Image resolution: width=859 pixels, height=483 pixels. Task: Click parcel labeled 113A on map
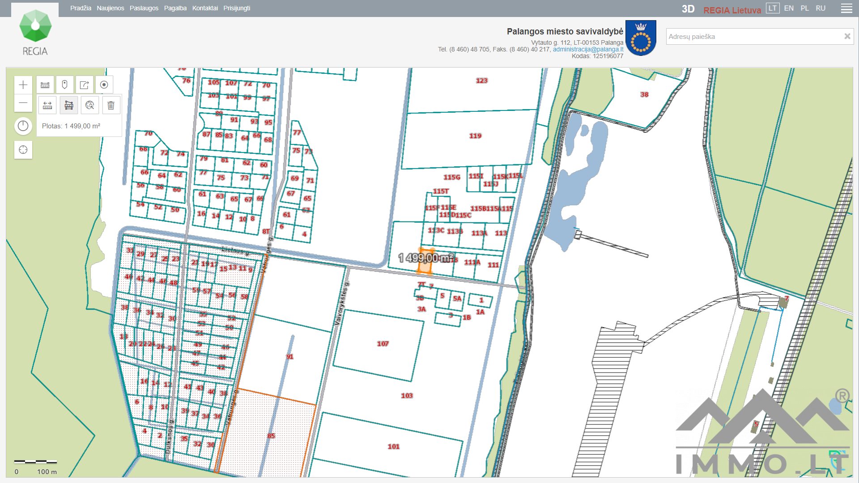(x=479, y=233)
